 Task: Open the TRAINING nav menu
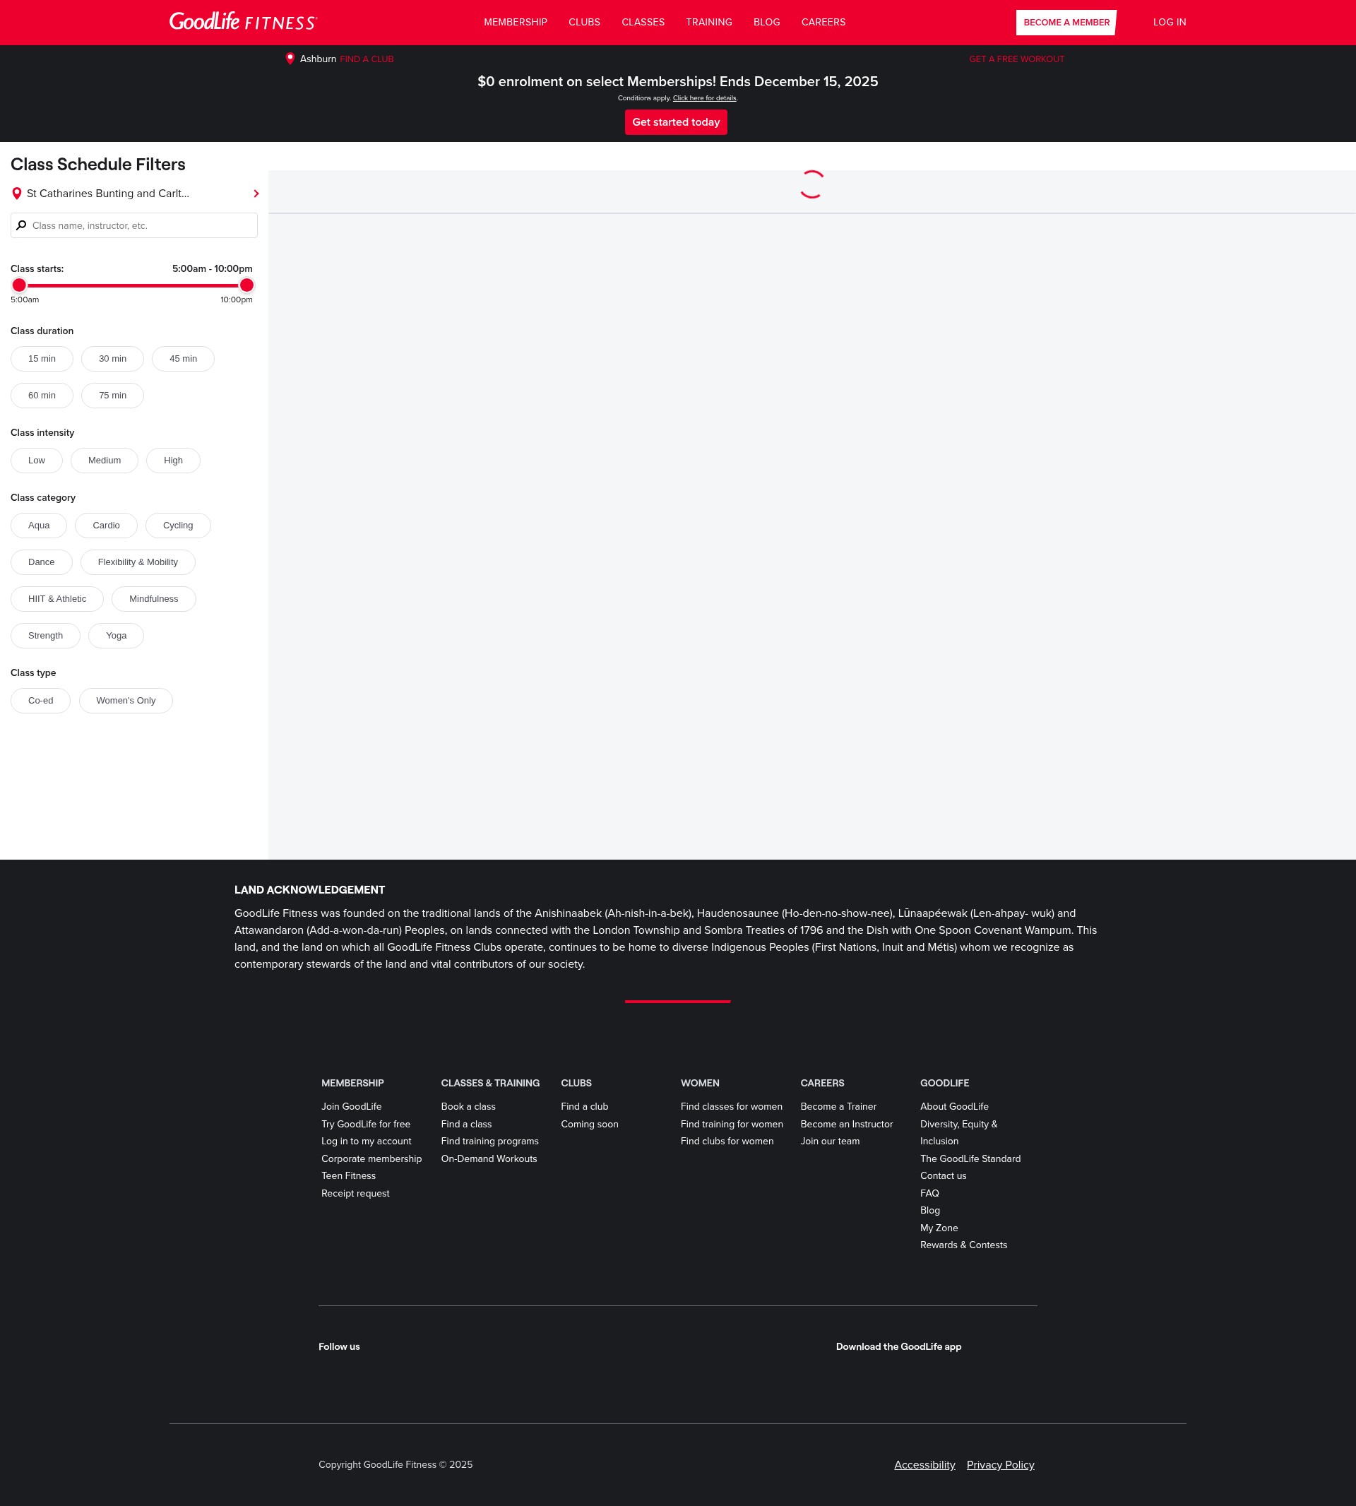pos(709,23)
